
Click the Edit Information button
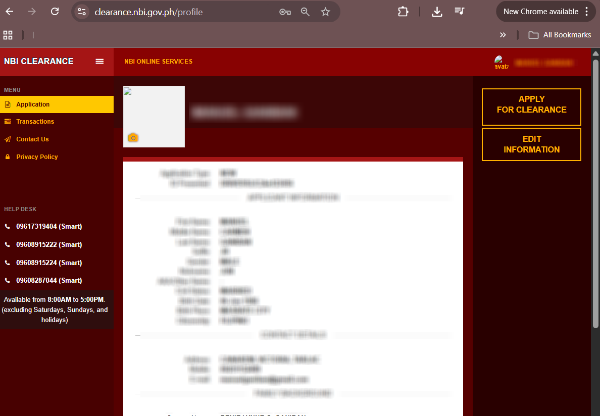click(531, 144)
